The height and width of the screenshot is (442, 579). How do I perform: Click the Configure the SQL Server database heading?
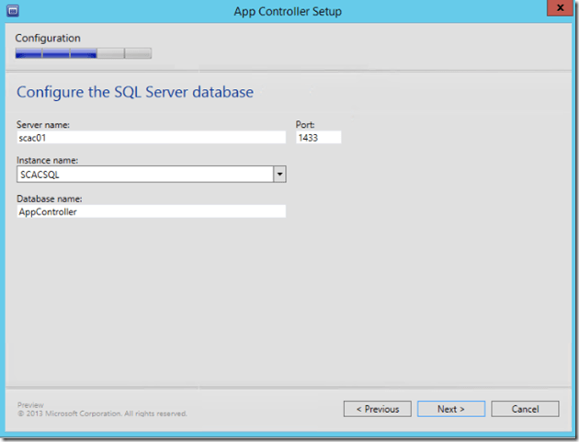[x=135, y=92]
